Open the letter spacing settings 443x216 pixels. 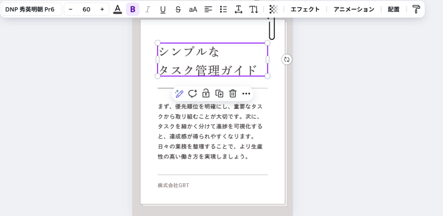238,9
